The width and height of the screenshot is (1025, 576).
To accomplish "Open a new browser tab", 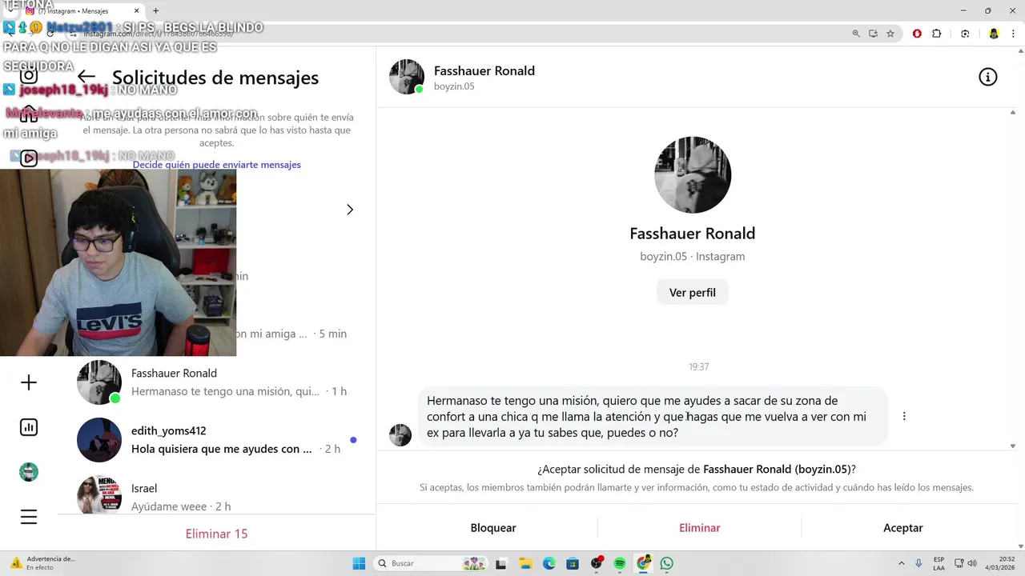I will click(x=155, y=11).
